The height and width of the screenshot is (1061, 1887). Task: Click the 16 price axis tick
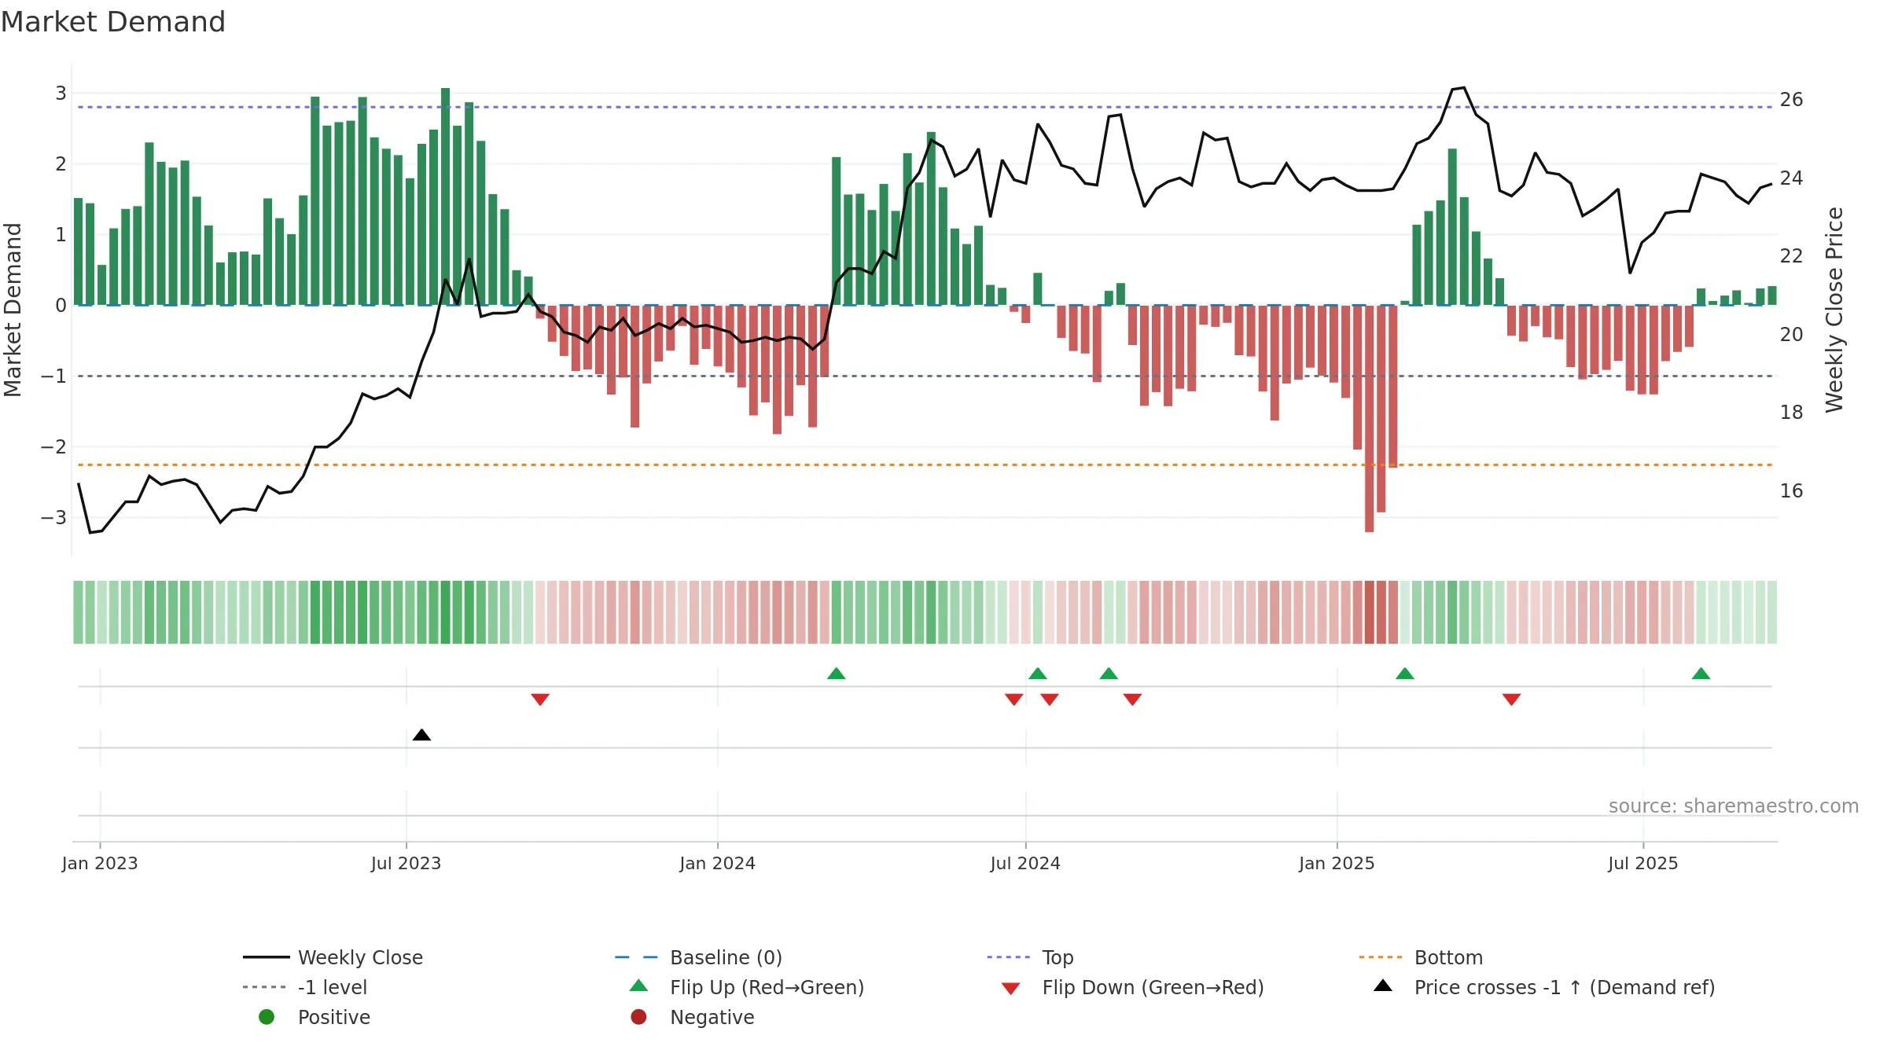(1791, 491)
